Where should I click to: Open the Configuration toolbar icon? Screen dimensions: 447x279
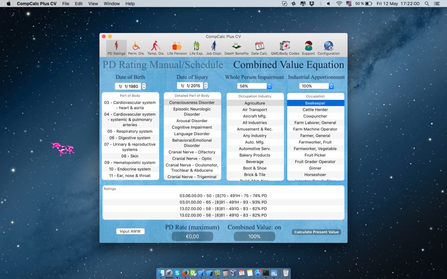click(x=329, y=48)
